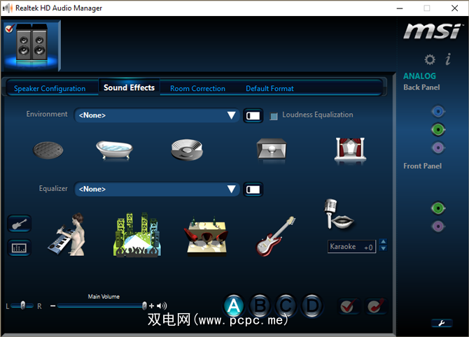Open connector settings wrench icon

442,323
